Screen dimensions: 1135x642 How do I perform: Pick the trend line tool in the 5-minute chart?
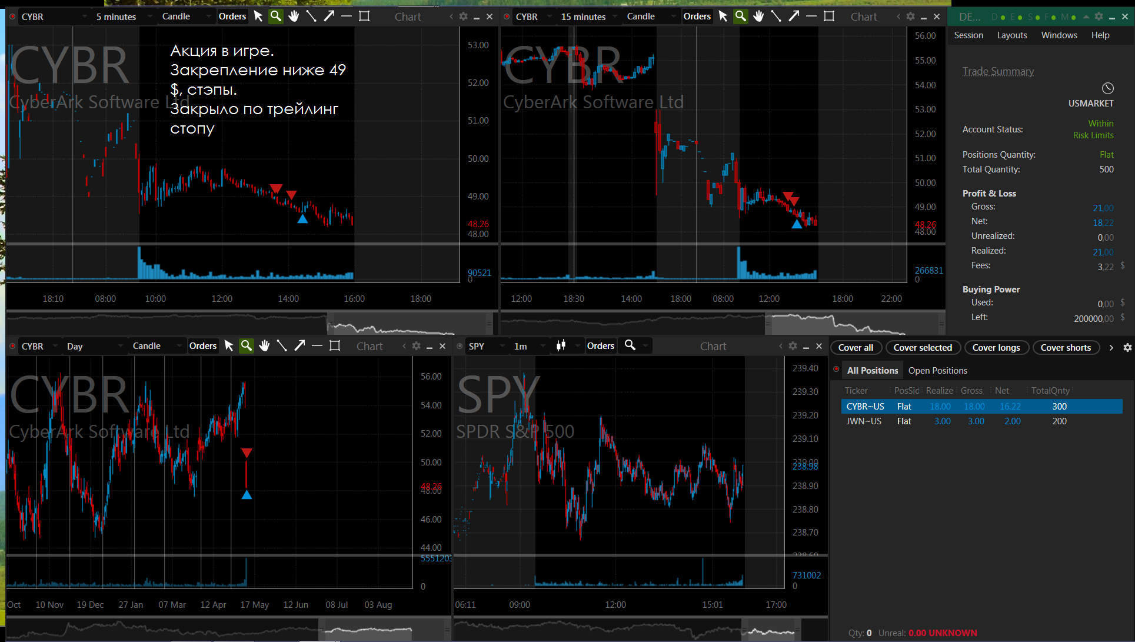point(311,16)
